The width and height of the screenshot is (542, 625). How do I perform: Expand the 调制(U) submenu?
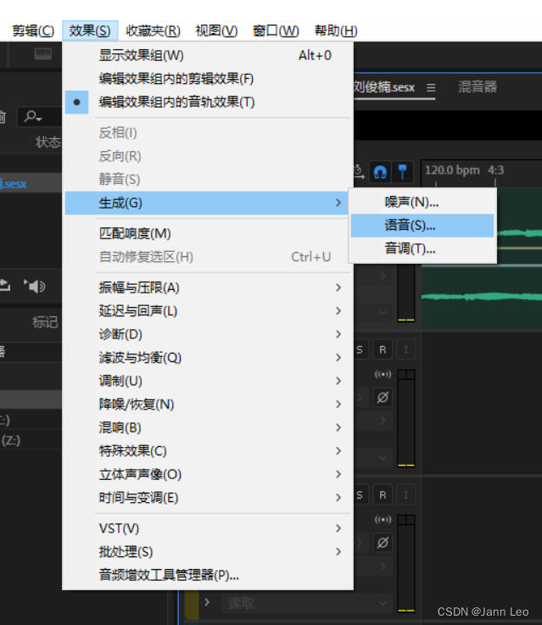[208, 381]
